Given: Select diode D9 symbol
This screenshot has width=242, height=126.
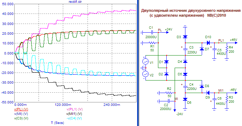Looking at the screenshot, I should [208, 93].
